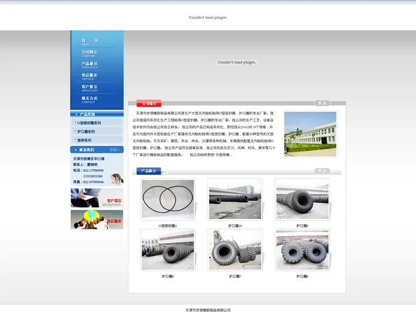416x312 pixels.
Task: Select 联系方式 CONTACT in sidebar menu
Action: coord(90,100)
